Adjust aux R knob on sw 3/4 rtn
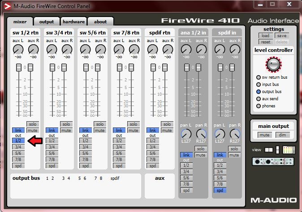 click(67, 49)
